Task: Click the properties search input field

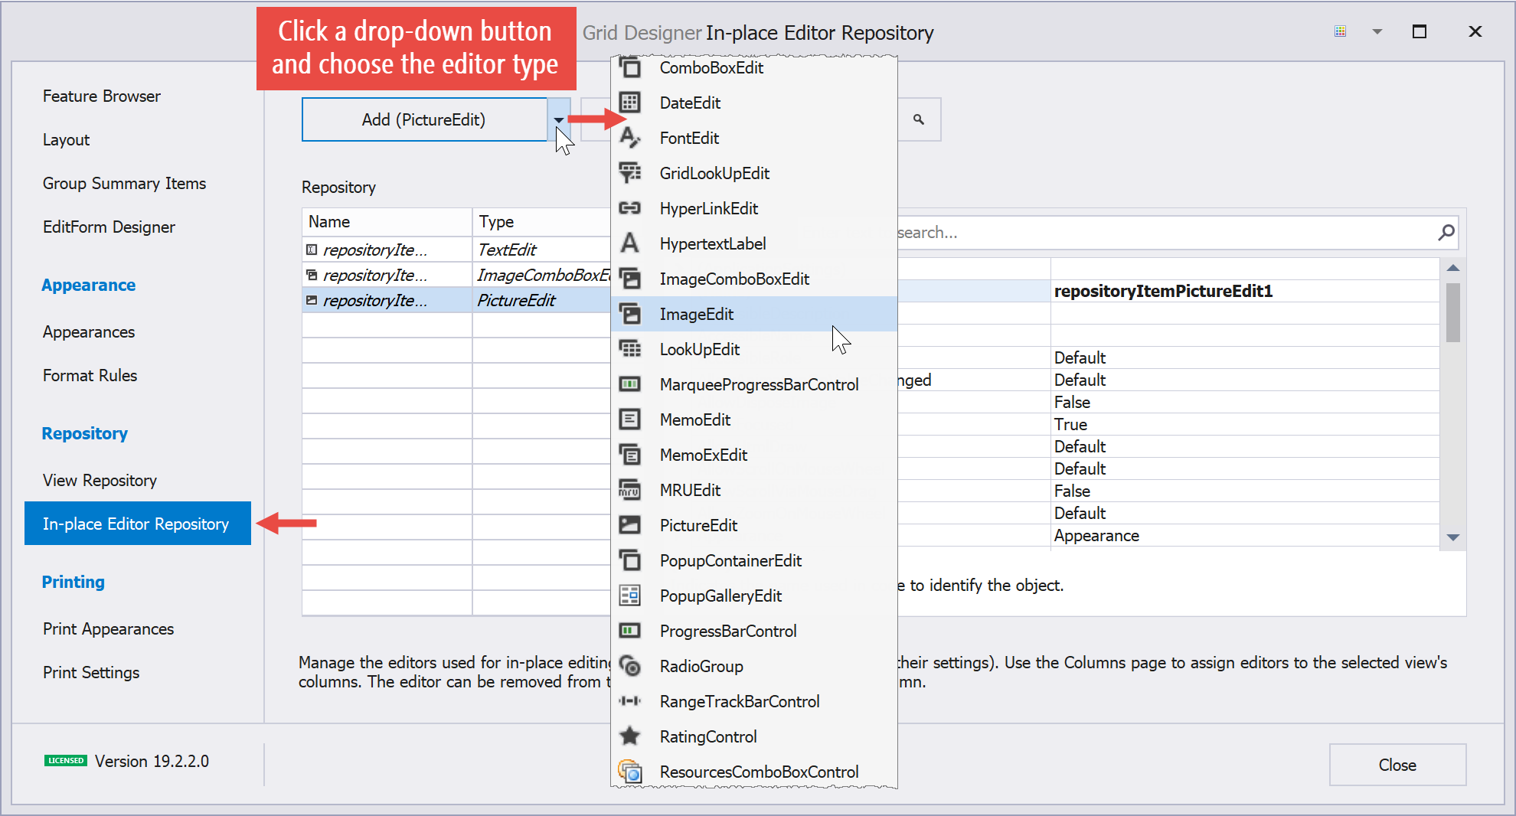Action: point(1164,233)
